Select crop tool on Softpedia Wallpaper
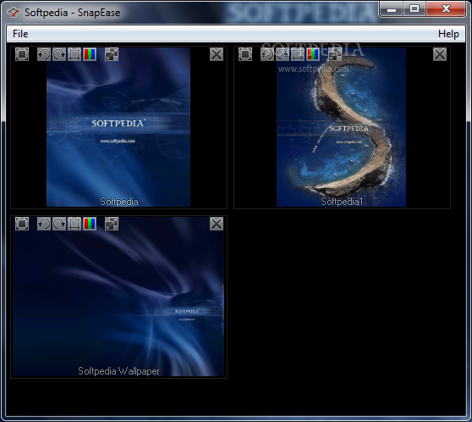The image size is (472, 422). [74, 224]
